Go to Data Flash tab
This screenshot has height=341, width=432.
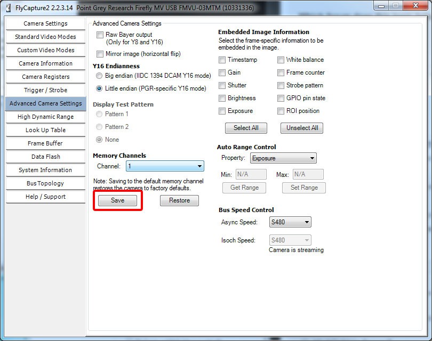point(45,157)
